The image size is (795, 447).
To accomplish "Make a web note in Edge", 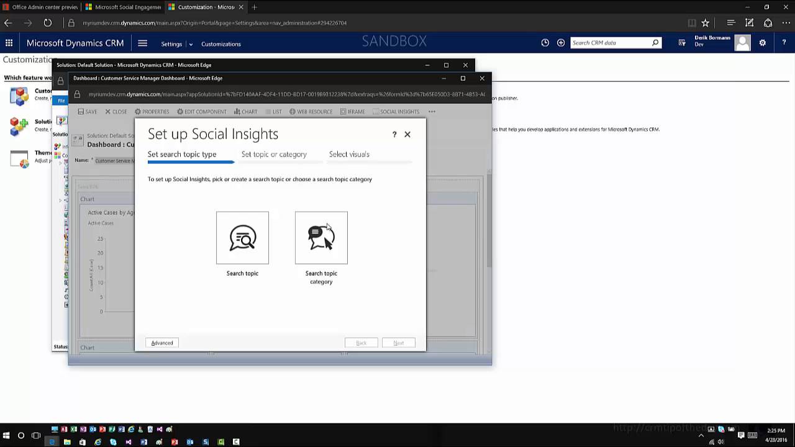I will coord(750,23).
